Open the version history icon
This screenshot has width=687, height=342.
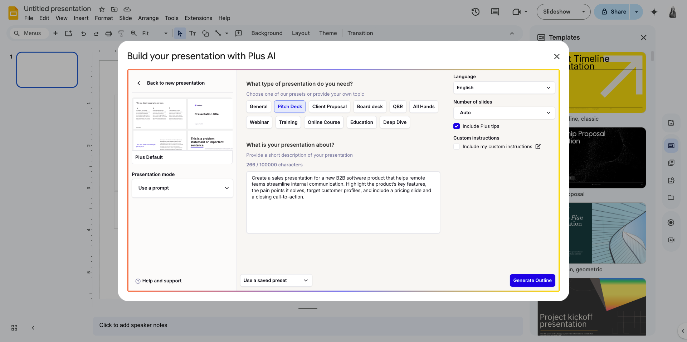click(x=476, y=12)
